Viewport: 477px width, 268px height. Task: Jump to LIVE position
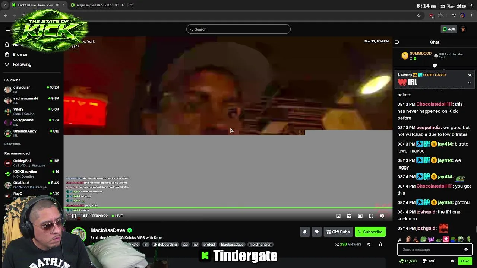coord(117,216)
